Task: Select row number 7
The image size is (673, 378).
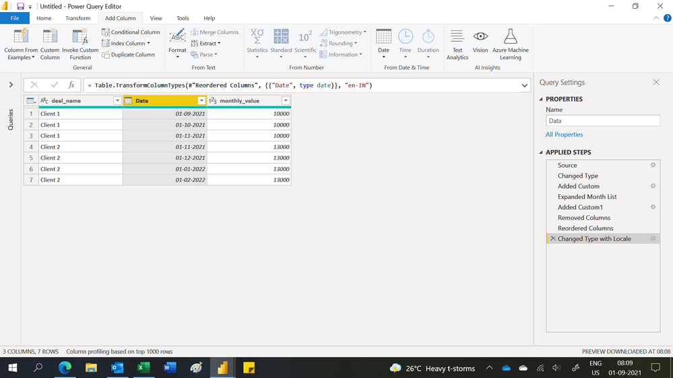Action: (31, 180)
